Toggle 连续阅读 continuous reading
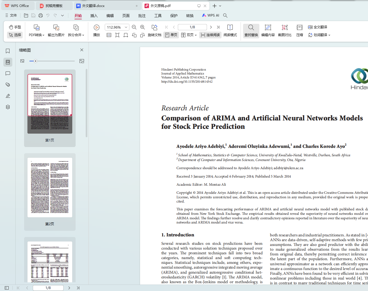368x291 pixels. coord(211,35)
